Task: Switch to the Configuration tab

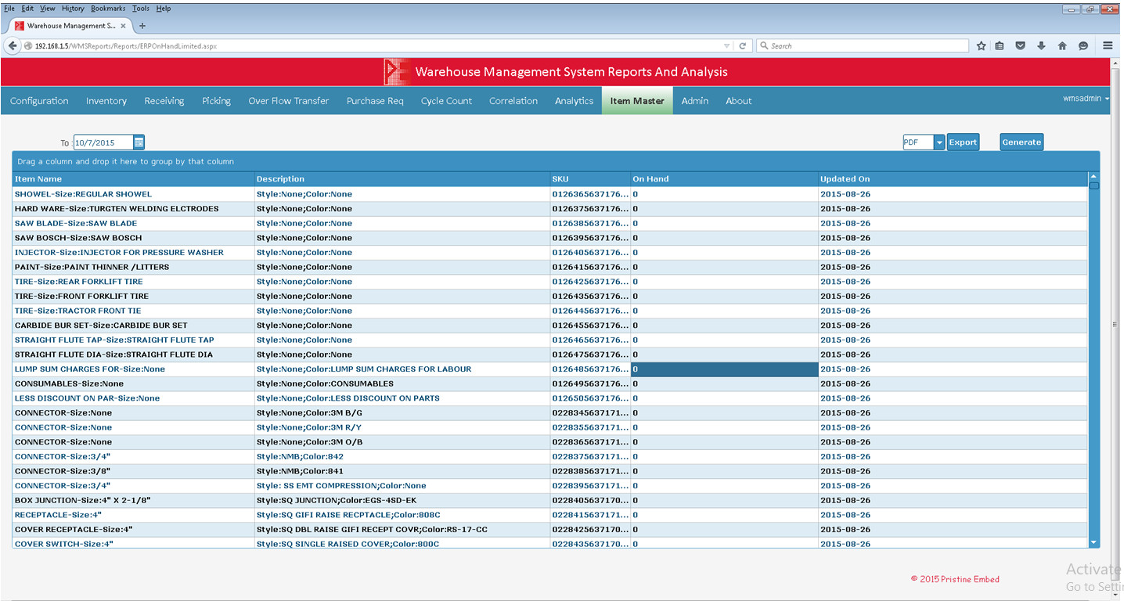Action: [x=39, y=101]
